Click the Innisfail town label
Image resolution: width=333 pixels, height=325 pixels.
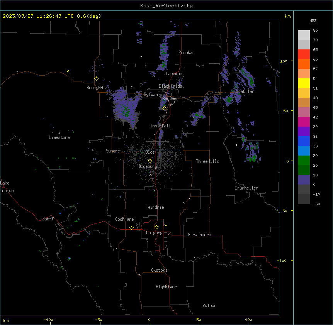(x=160, y=126)
